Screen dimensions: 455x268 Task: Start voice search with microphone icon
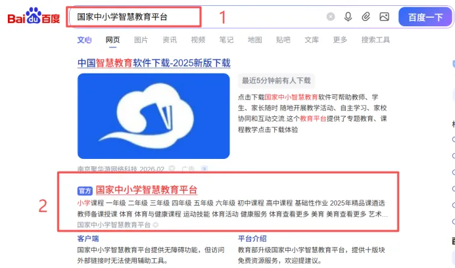click(x=348, y=17)
